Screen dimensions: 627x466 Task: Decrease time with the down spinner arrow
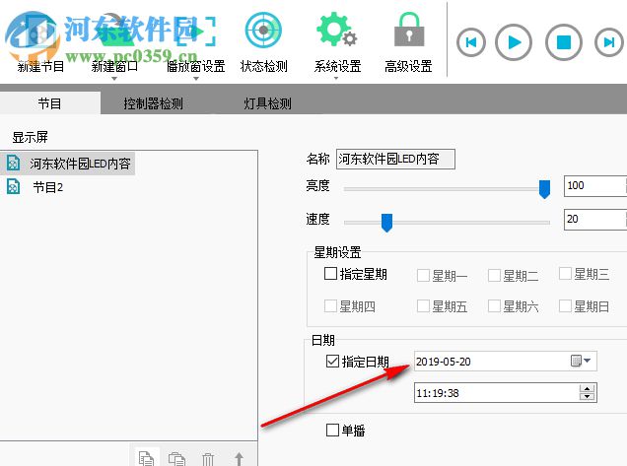pos(587,396)
